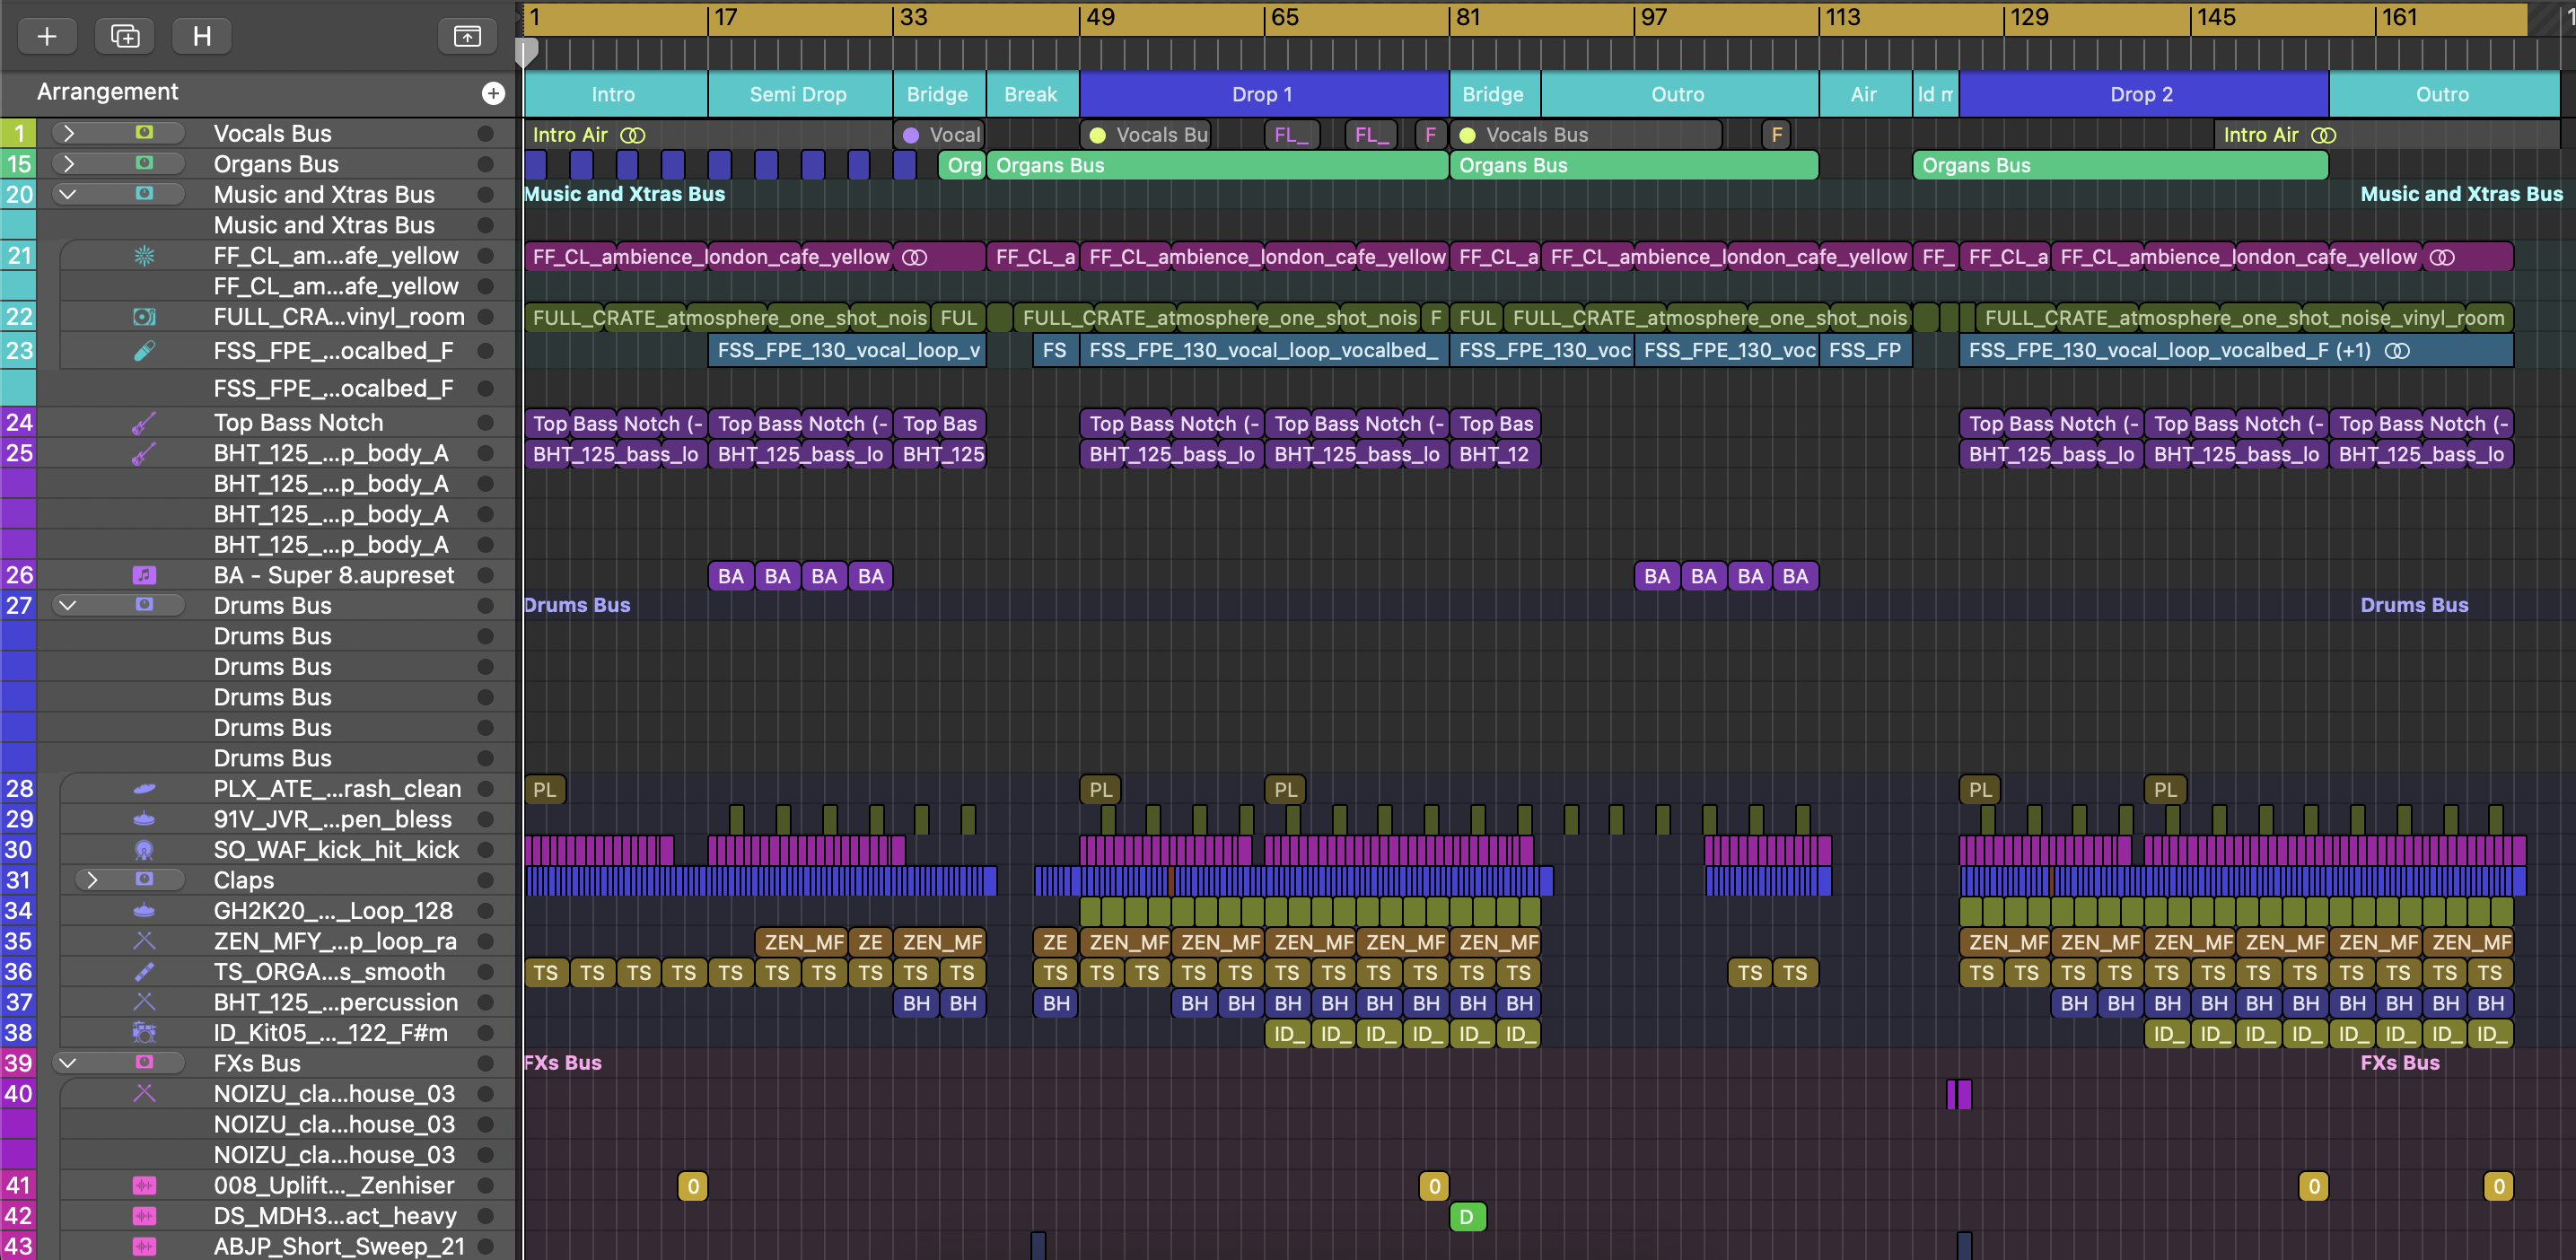Select the Drop 1 arrangement marker
Image resolution: width=2576 pixels, height=1260 pixels.
[x=1262, y=94]
